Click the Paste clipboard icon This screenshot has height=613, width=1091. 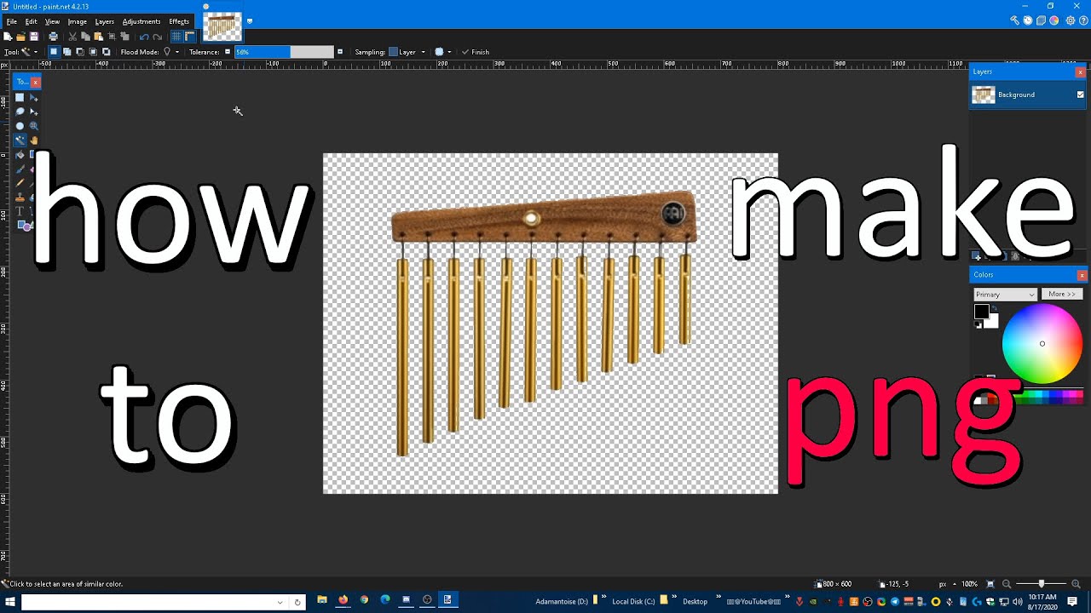98,37
